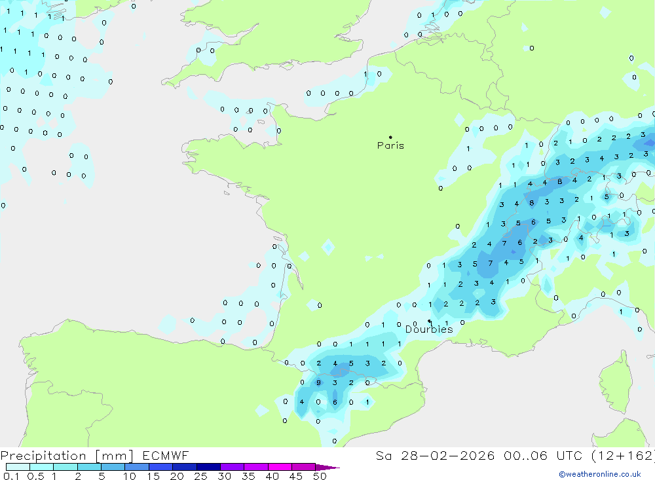Pick the 10–15 mm legend swatch

pos(137,467)
